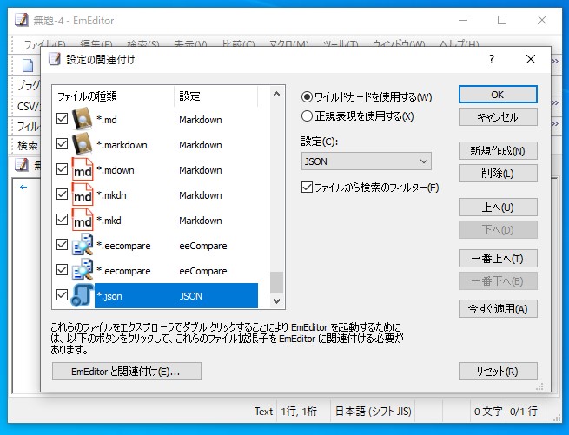The image size is (569, 435).
Task: Click the ファイルの種類 column header
Action: (113, 96)
